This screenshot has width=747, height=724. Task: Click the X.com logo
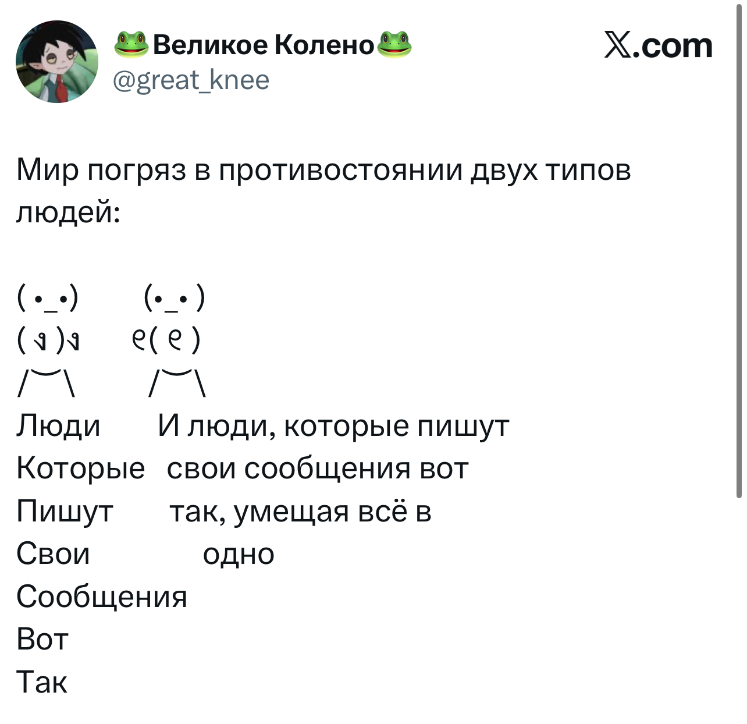[x=658, y=45]
